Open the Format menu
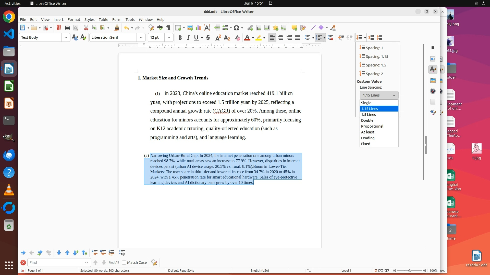490x275 pixels. pyautogui.click(x=74, y=19)
